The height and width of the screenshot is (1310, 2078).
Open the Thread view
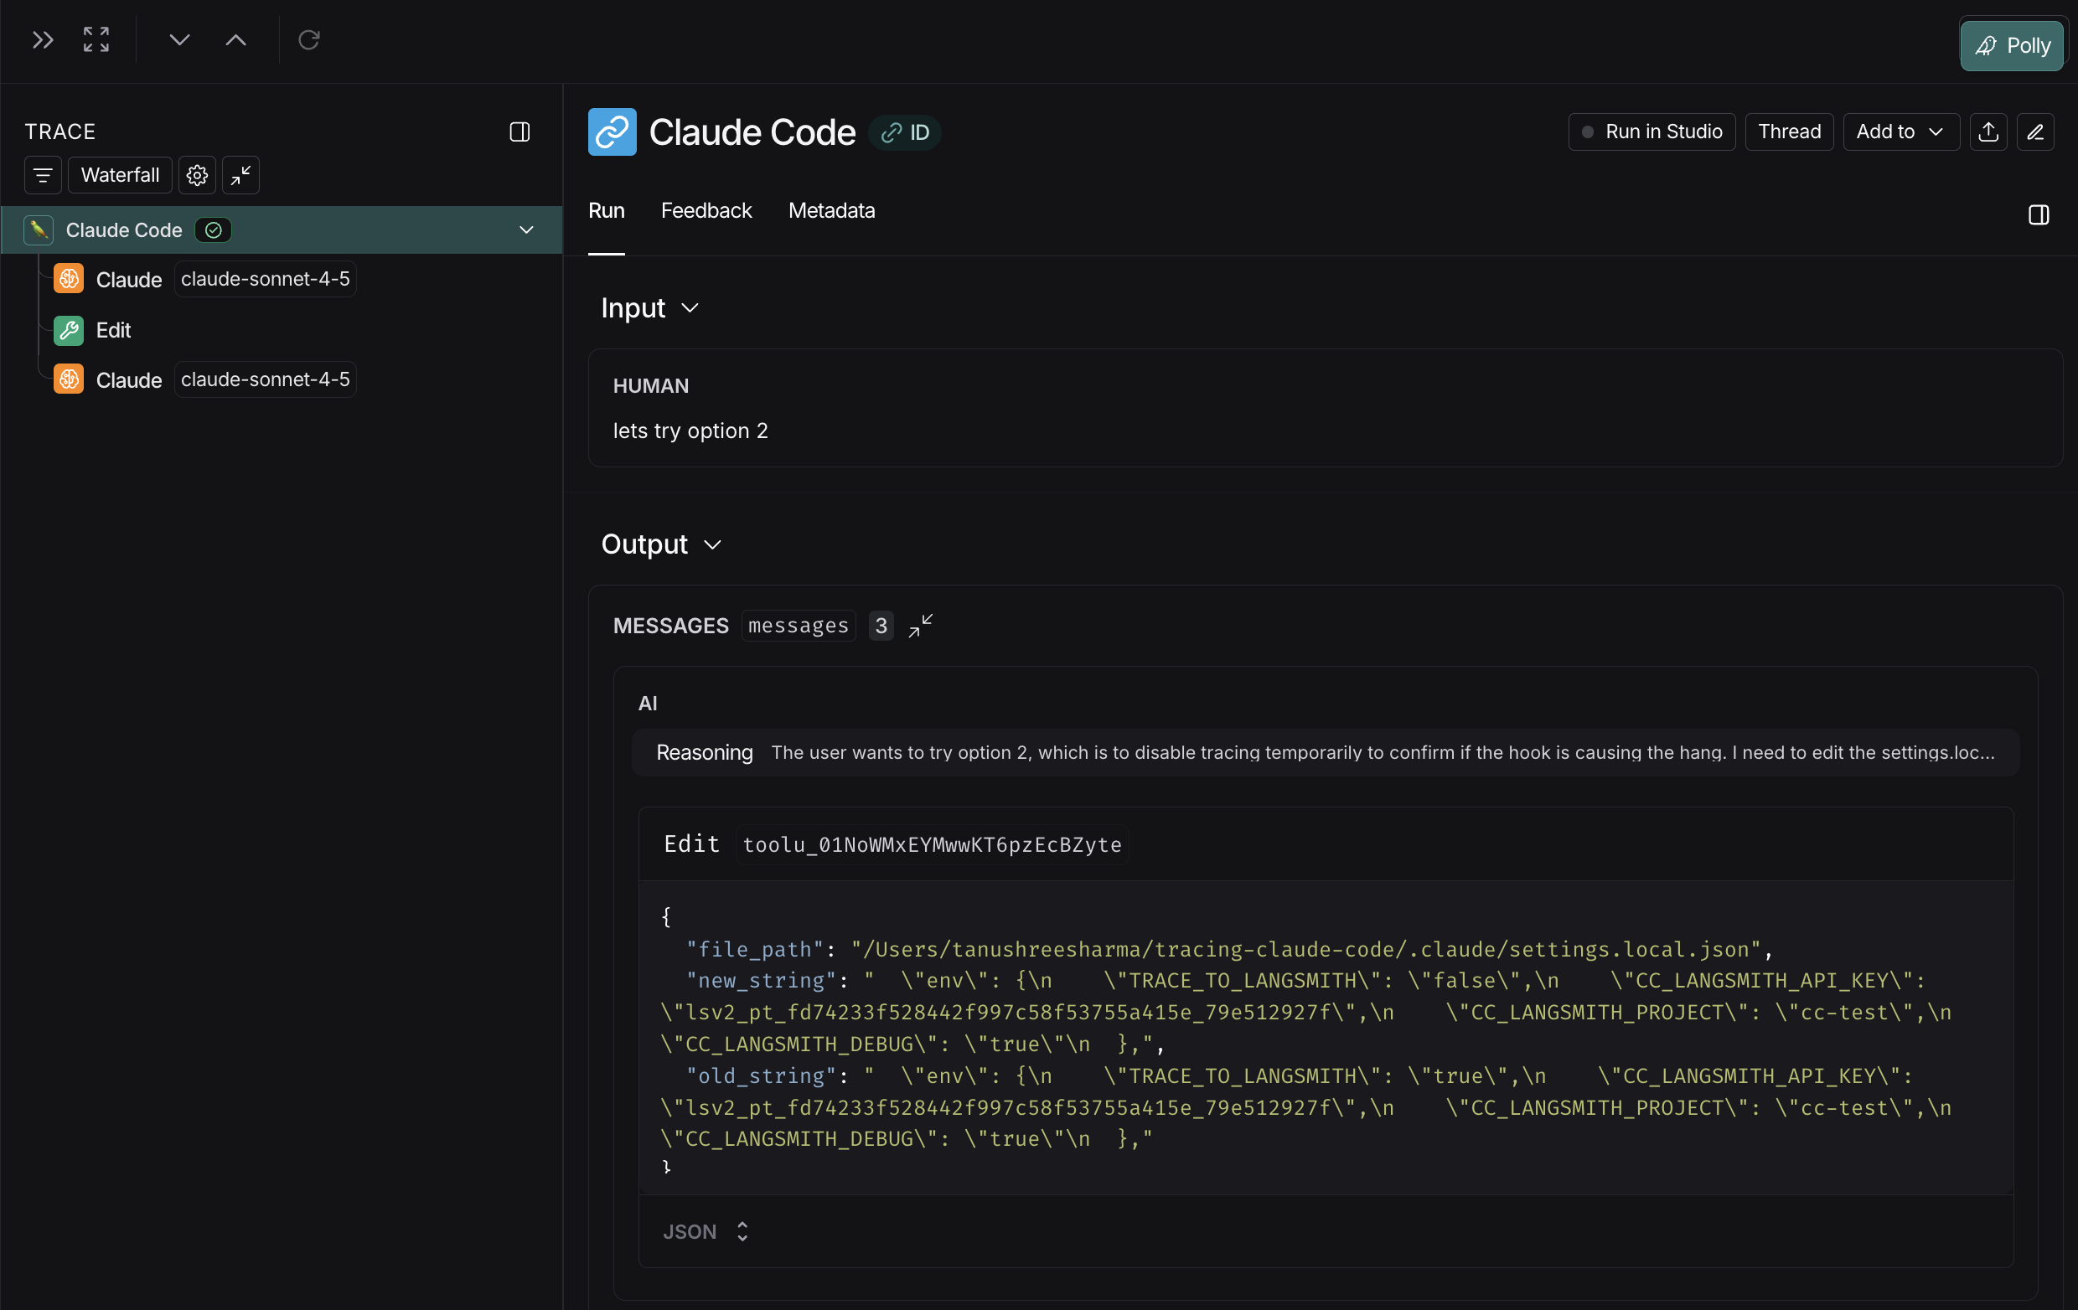pyautogui.click(x=1789, y=132)
